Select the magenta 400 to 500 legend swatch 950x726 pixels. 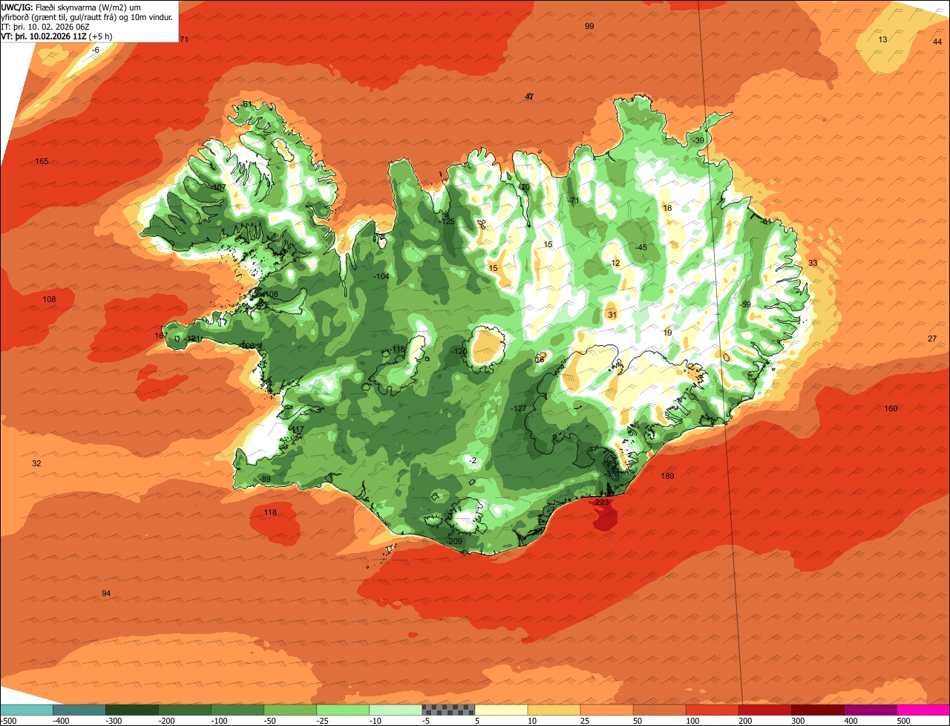[871, 709]
